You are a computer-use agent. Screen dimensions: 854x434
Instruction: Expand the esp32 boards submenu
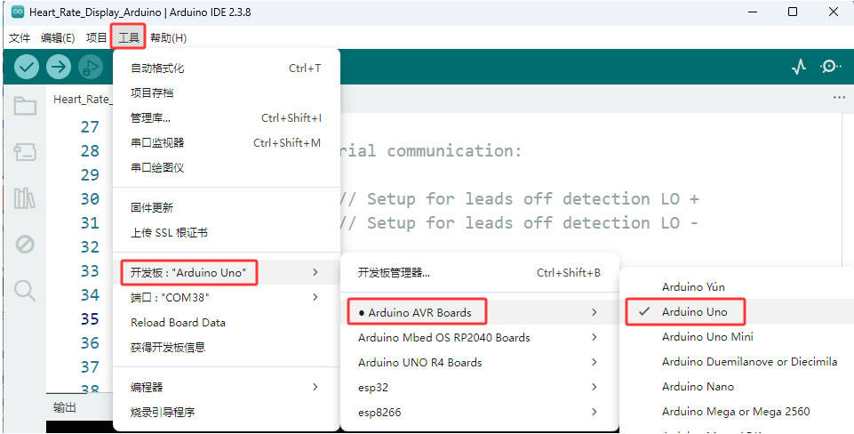pyautogui.click(x=479, y=388)
